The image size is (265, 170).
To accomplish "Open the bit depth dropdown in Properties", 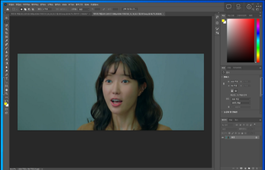I will [241, 103].
